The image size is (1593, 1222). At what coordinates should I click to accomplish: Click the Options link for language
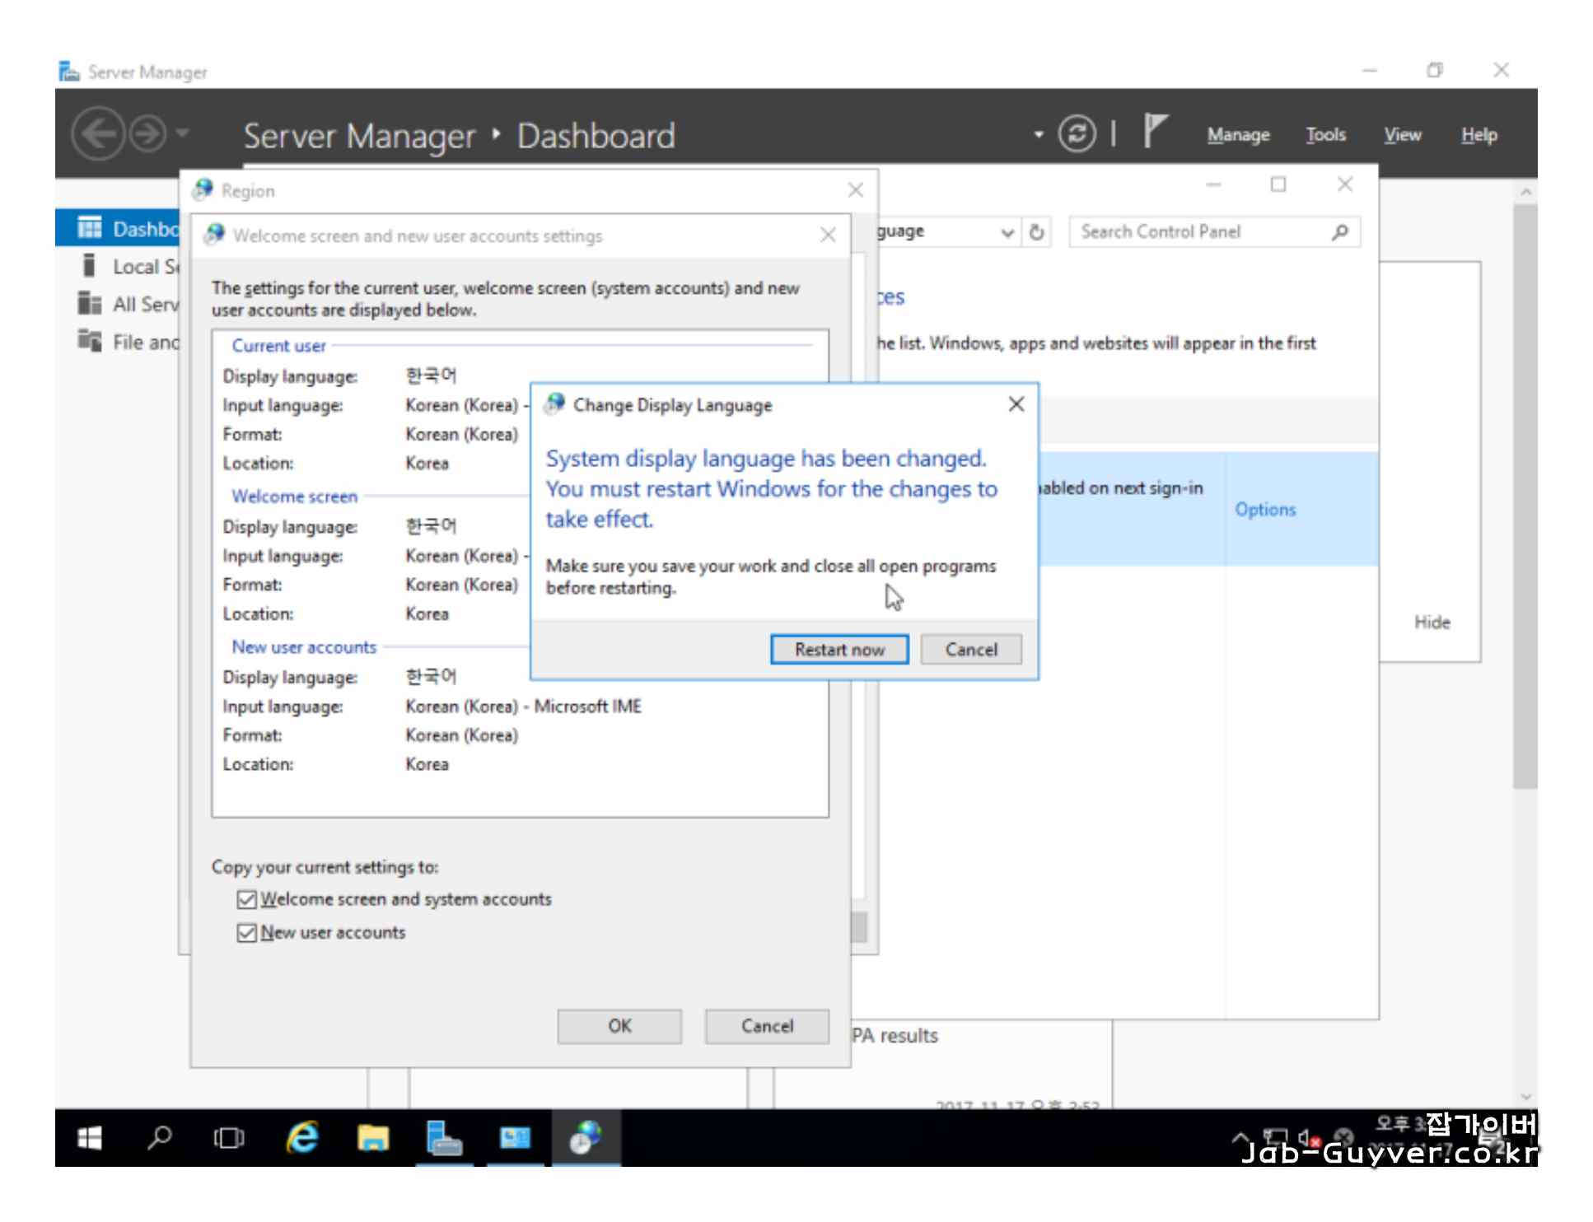coord(1264,510)
